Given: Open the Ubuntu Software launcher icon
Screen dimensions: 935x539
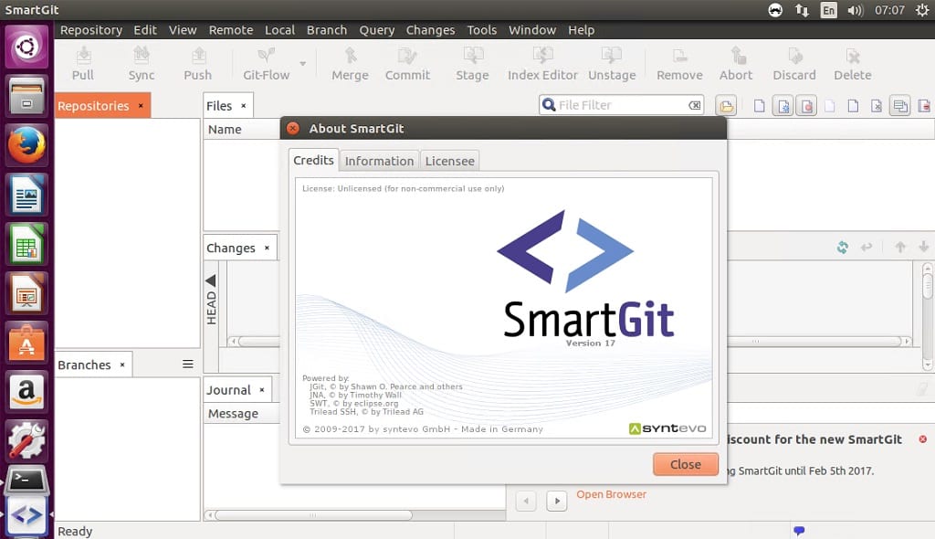Looking at the screenshot, I should (26, 343).
